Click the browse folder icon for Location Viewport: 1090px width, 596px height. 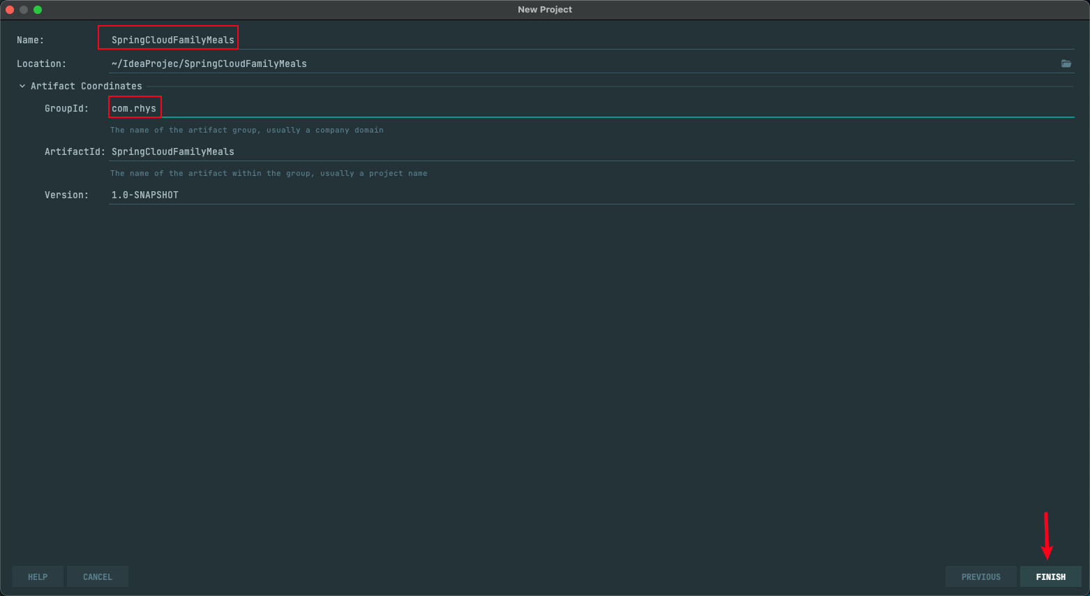[x=1066, y=64]
